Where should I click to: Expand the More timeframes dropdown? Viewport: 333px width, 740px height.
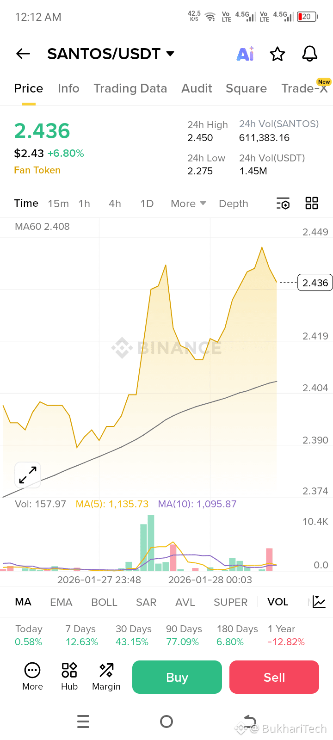[188, 203]
